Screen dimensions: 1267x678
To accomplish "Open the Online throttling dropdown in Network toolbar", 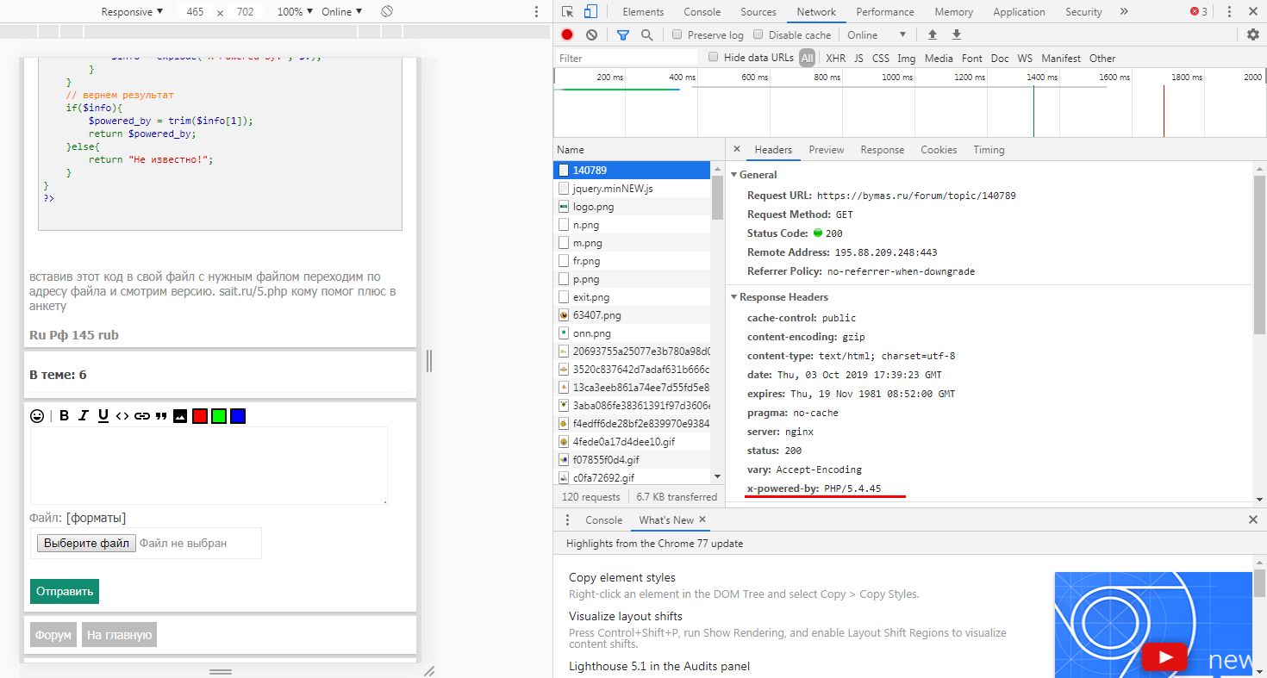I will click(x=877, y=35).
